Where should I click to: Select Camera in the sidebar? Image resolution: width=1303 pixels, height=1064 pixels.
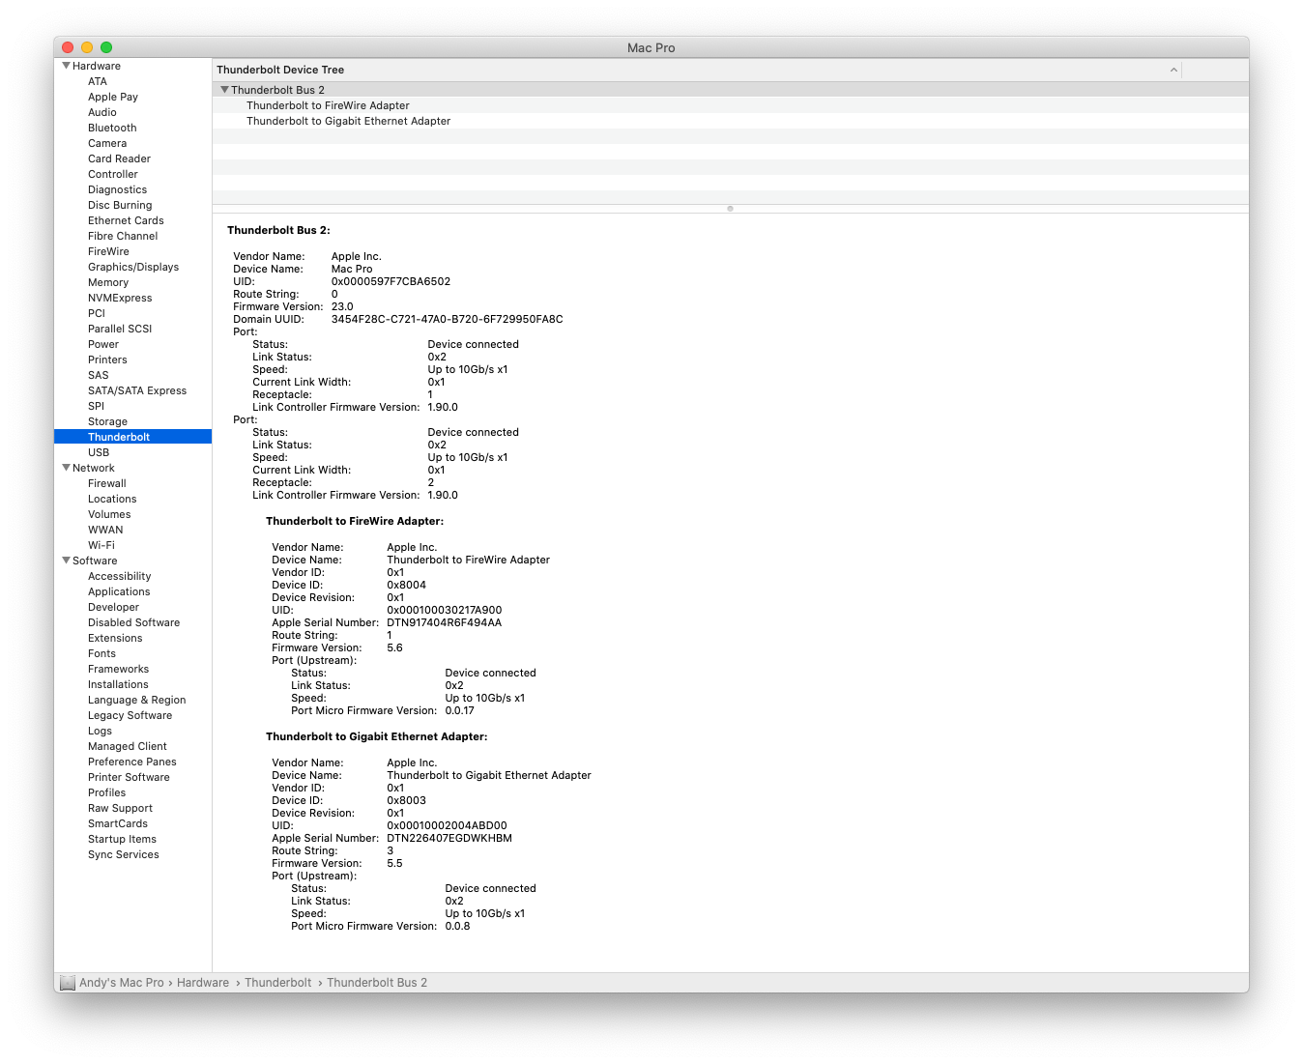point(107,143)
